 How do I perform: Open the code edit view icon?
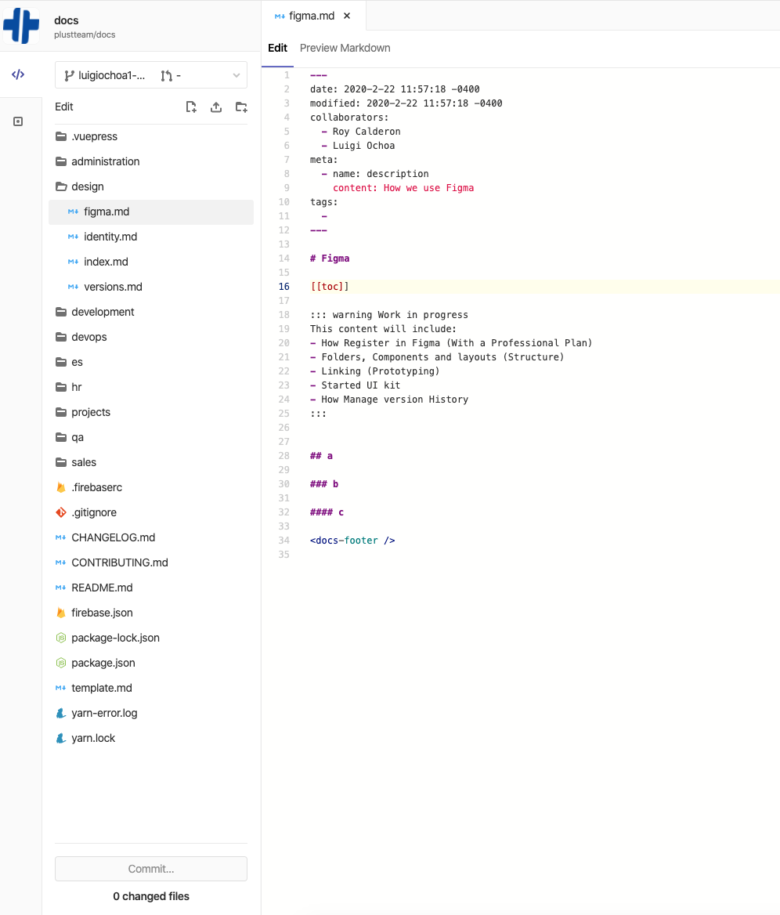pos(18,74)
